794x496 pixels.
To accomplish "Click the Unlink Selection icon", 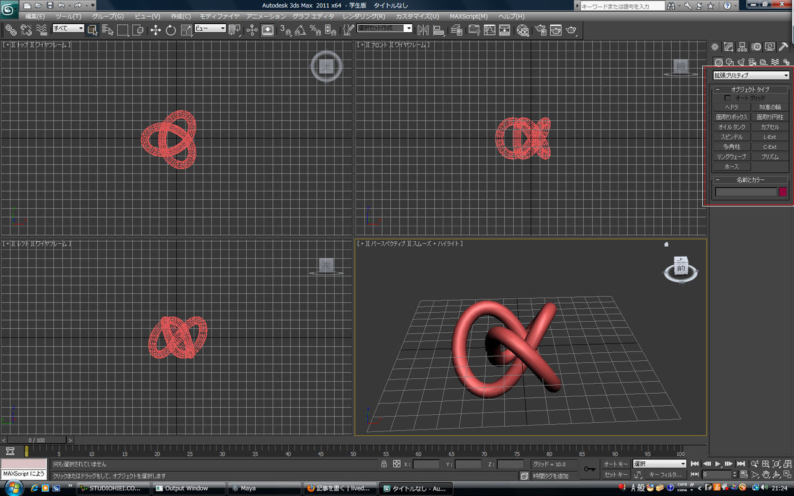I will [x=26, y=30].
